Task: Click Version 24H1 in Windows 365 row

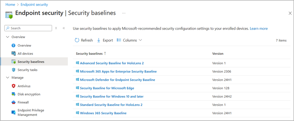Action: 222,113
